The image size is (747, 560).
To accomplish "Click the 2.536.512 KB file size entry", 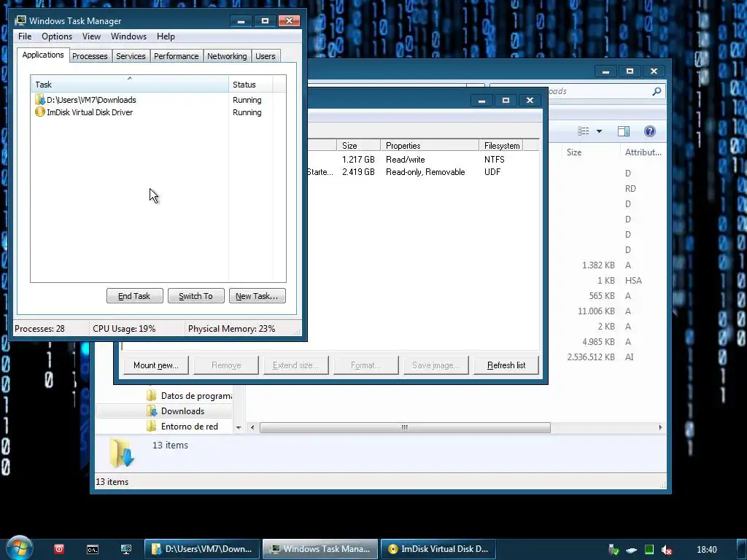I will pyautogui.click(x=591, y=357).
